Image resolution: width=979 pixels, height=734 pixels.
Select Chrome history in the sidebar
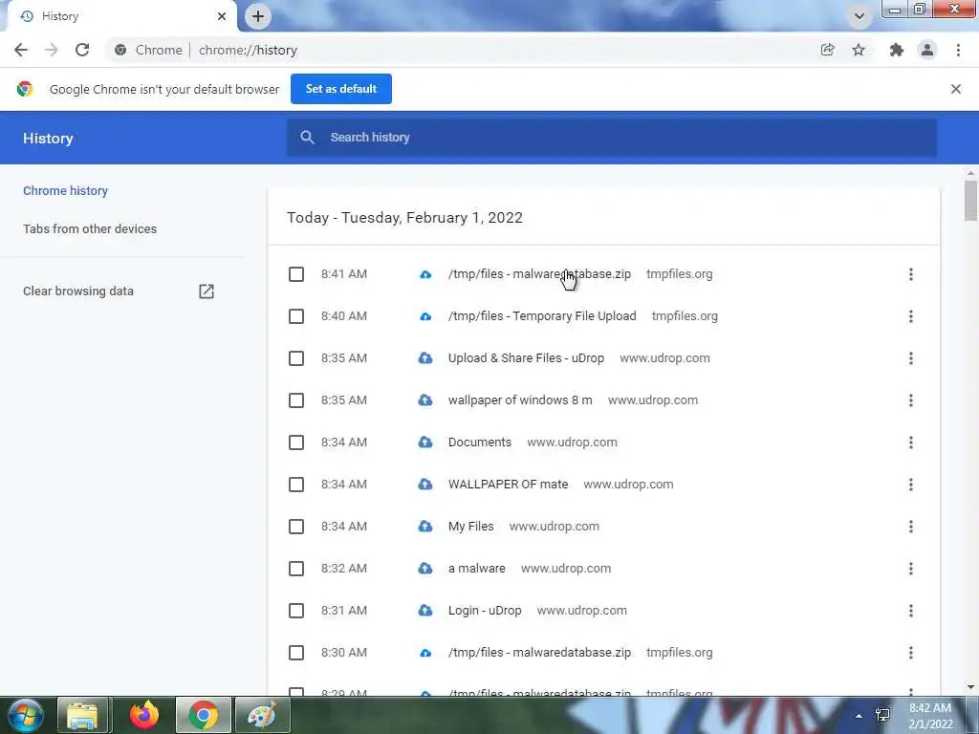[x=66, y=191]
